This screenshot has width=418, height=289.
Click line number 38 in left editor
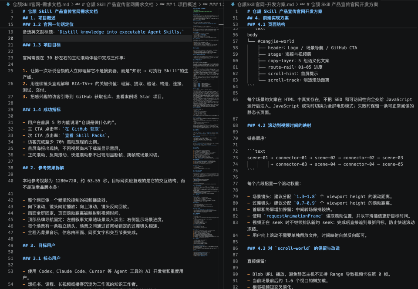10,168
